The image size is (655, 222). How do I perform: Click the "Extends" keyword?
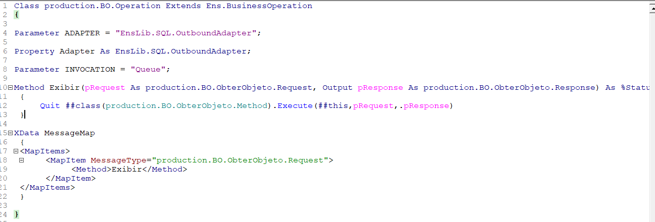pyautogui.click(x=183, y=6)
